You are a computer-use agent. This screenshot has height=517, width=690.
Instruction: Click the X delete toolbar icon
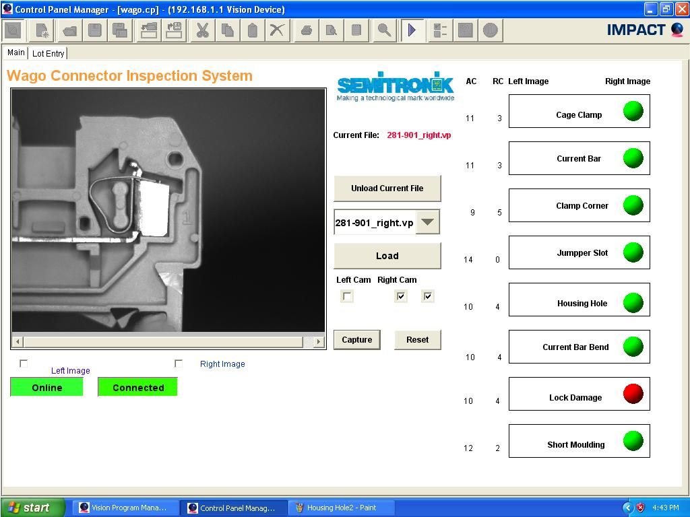(x=277, y=30)
